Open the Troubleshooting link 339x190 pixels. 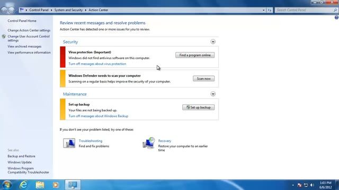91,141
